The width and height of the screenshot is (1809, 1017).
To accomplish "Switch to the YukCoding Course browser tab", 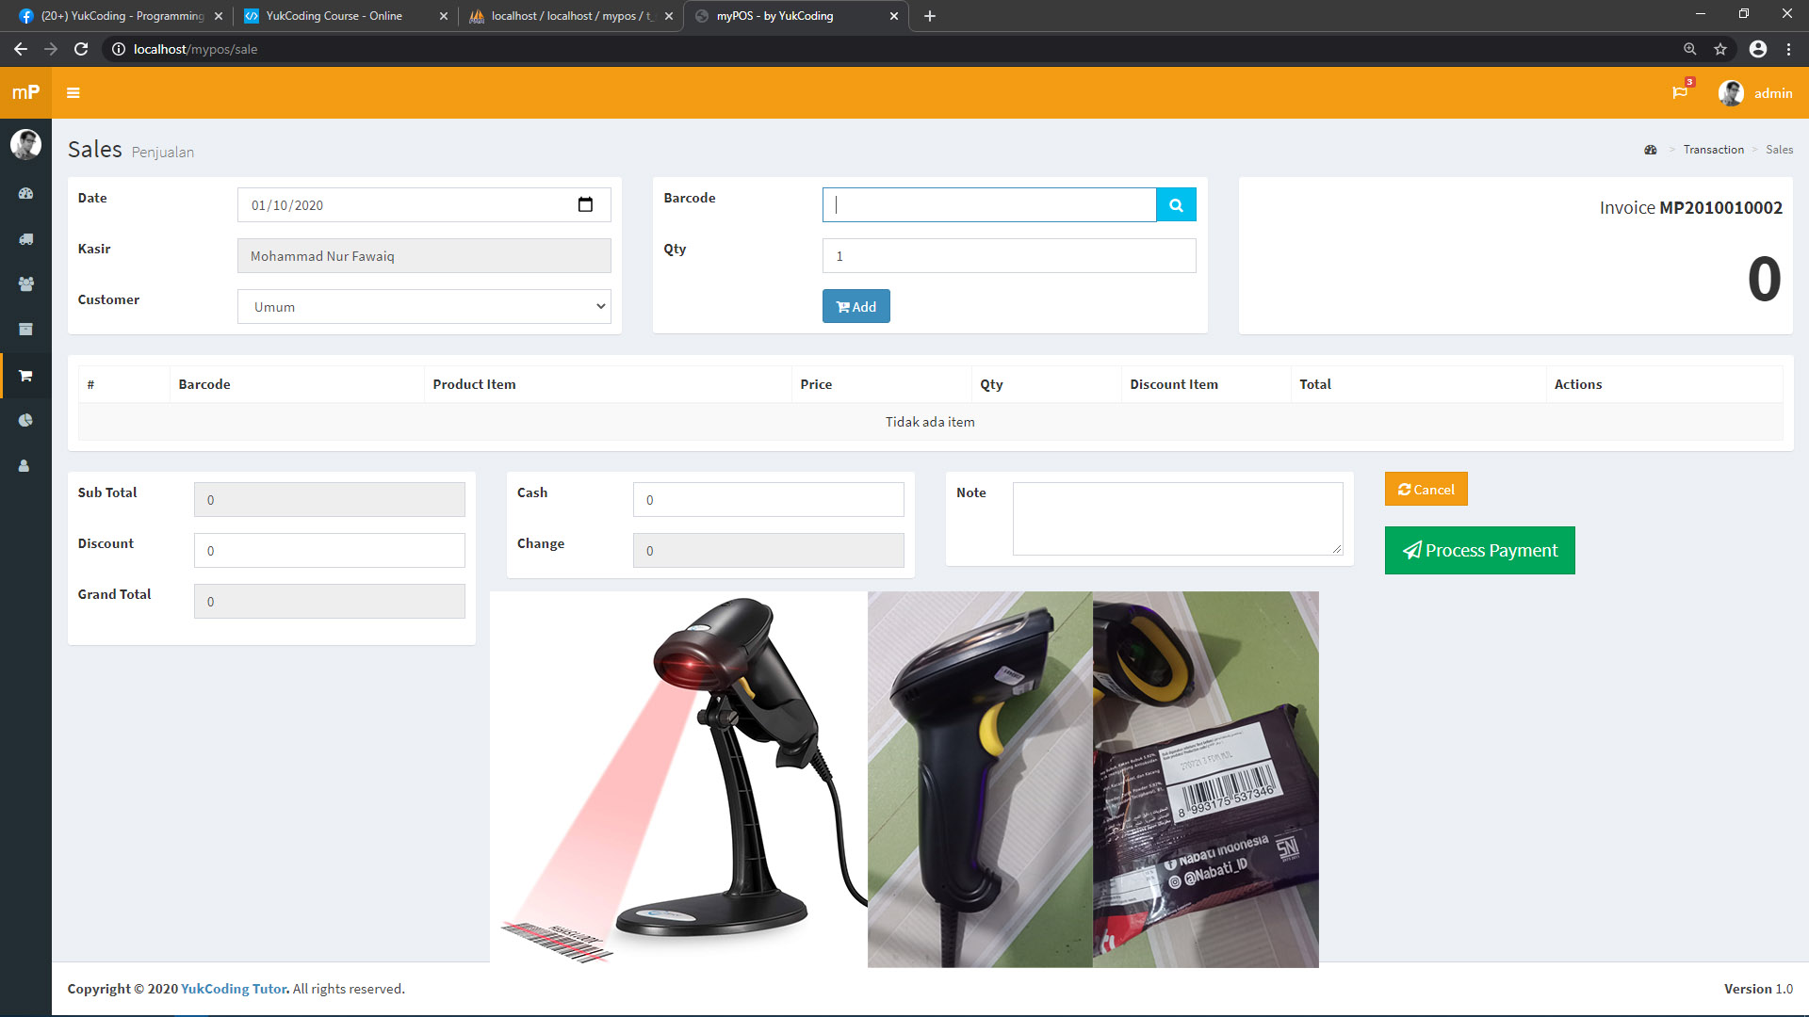I will point(334,16).
